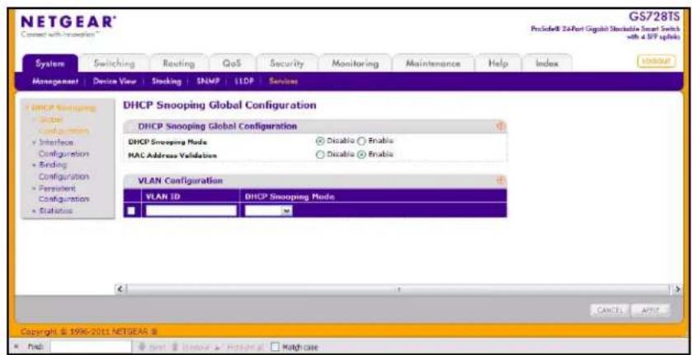The width and height of the screenshot is (692, 355).
Task: Click into the VLAN ID input field
Action: coord(191,211)
